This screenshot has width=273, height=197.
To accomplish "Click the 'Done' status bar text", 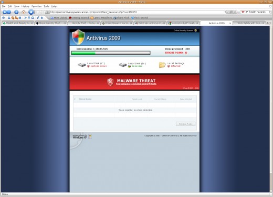I will click(x=5, y=194).
